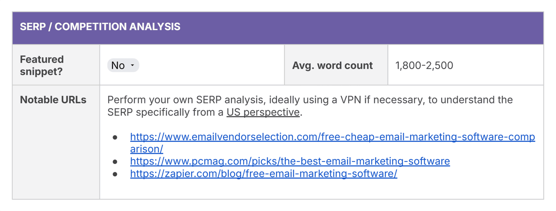Click the "Avg. word count" label cell
The height and width of the screenshot is (211, 556).
336,65
